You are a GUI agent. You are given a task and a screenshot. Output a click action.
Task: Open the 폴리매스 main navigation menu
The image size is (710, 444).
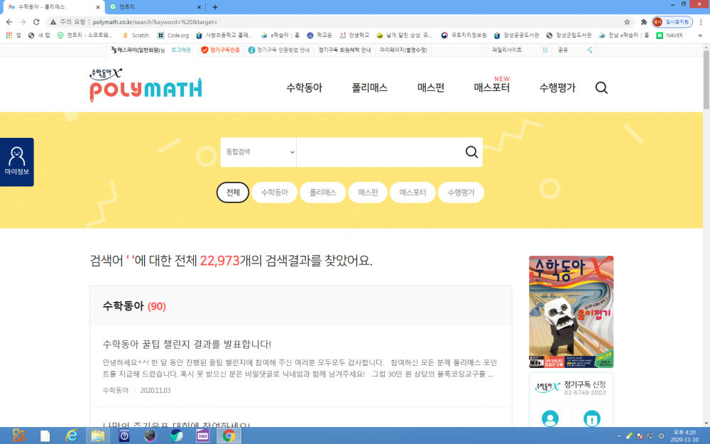pyautogui.click(x=369, y=87)
